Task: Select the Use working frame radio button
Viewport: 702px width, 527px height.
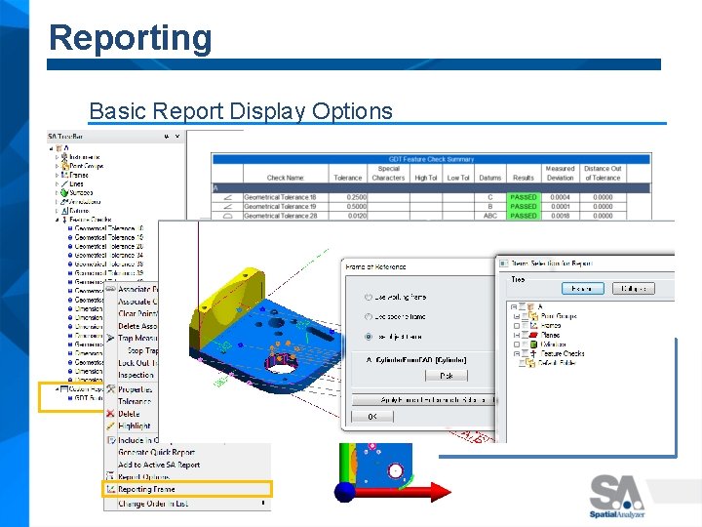Action: tap(369, 297)
